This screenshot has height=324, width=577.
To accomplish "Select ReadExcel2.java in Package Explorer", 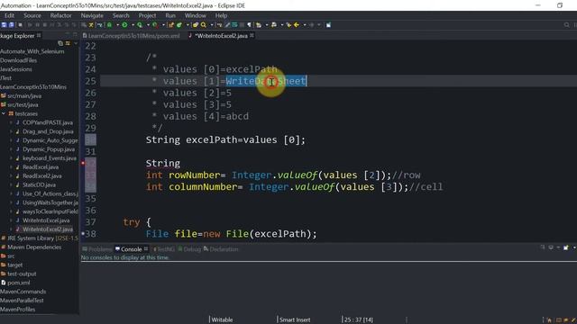I will 42,176.
